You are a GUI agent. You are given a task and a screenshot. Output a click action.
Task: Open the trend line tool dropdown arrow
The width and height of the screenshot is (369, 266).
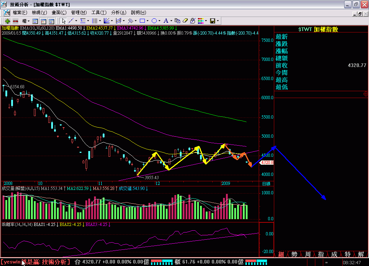[x=76, y=21]
